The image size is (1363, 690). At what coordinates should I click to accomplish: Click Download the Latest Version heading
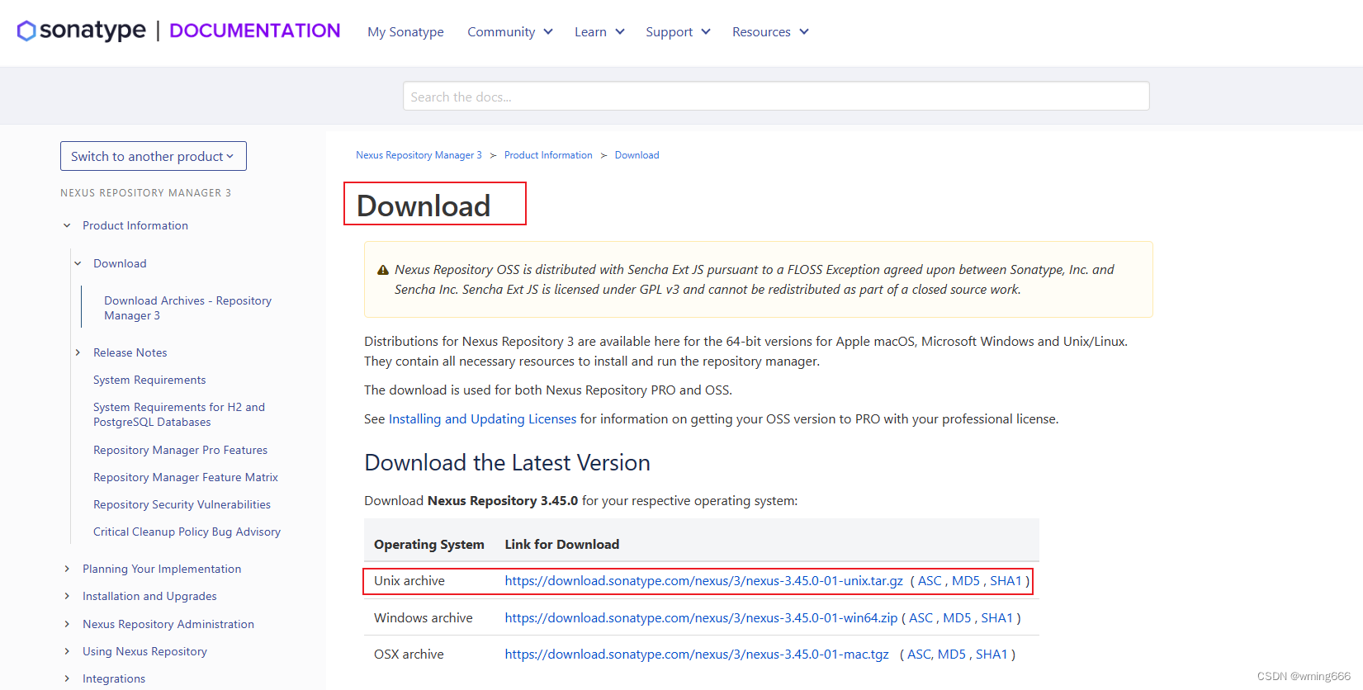[507, 463]
